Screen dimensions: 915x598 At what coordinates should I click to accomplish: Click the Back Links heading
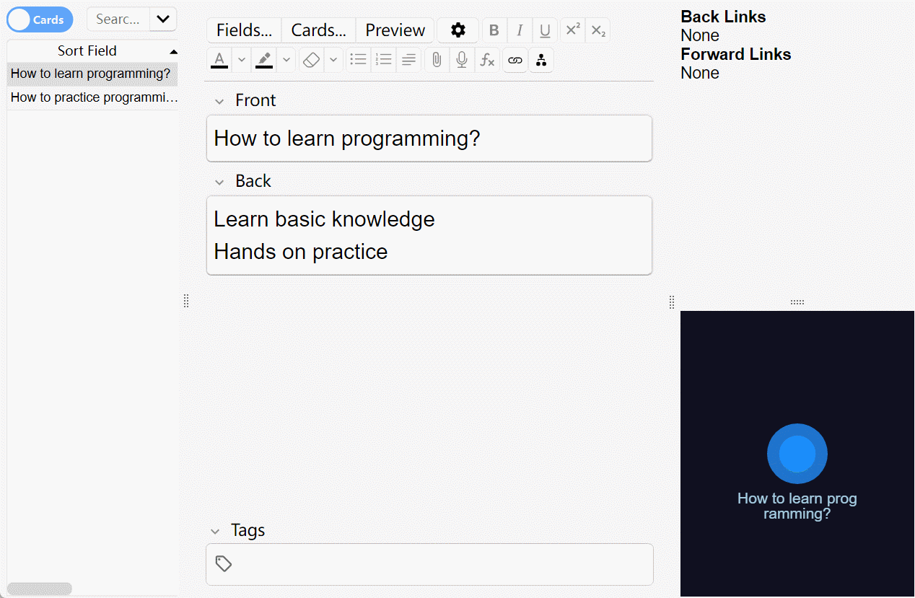[x=723, y=17]
